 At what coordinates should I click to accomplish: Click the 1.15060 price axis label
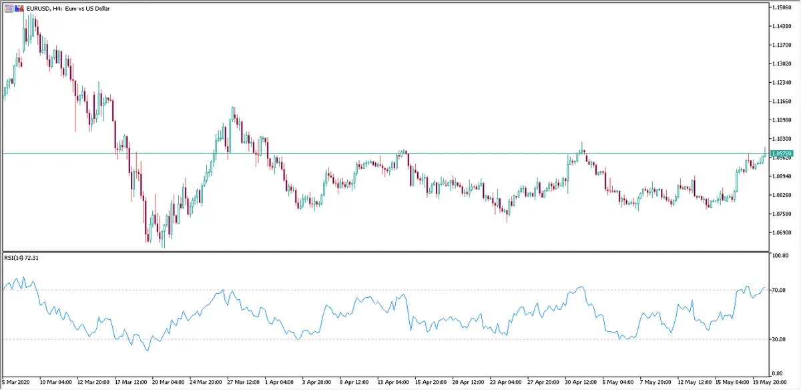click(x=780, y=7)
